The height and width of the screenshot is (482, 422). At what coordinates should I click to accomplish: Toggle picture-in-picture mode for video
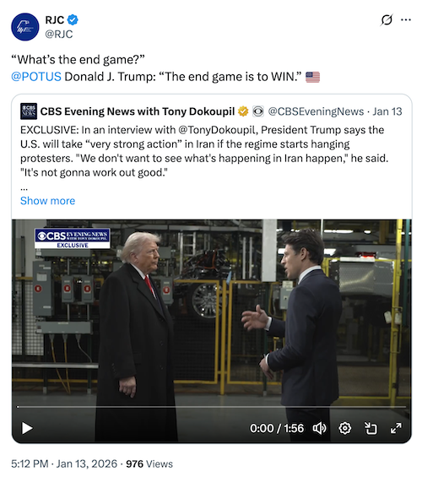(371, 428)
